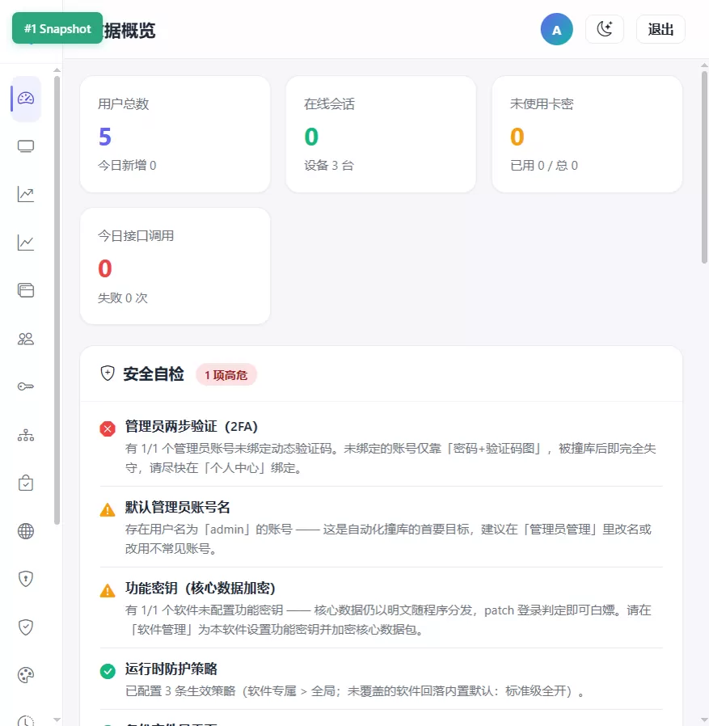Open the color palette sidebar icon
Viewport: 709px width, 726px height.
26,675
